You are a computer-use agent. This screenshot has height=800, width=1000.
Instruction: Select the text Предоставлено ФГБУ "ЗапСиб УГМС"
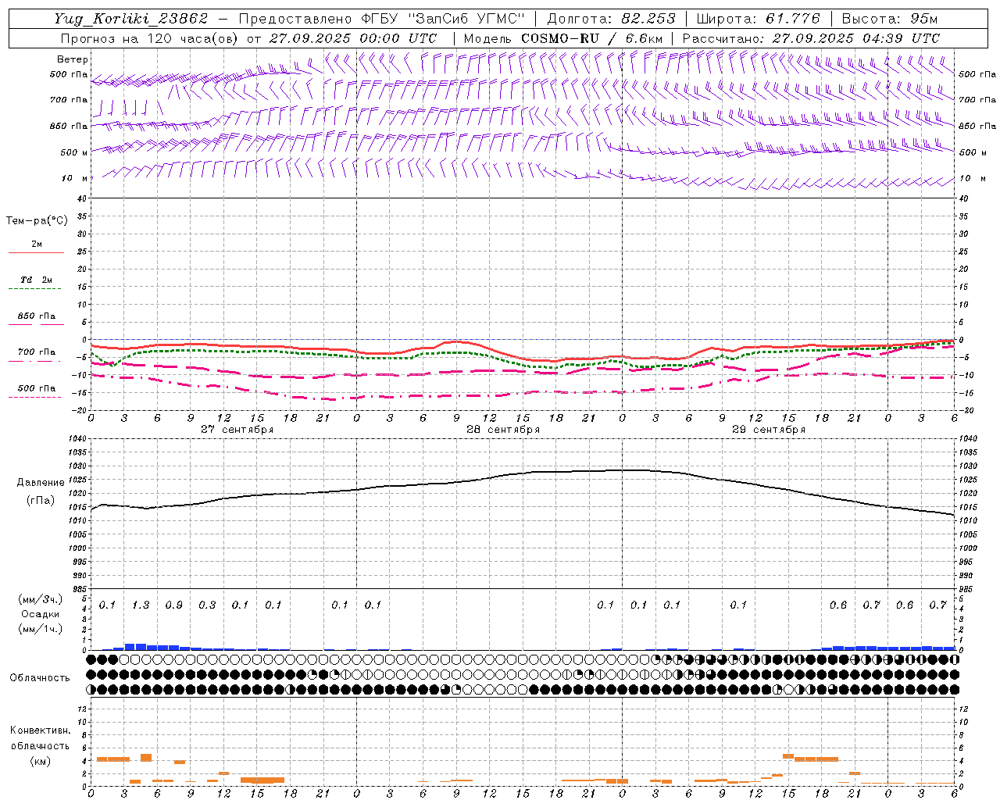click(381, 19)
